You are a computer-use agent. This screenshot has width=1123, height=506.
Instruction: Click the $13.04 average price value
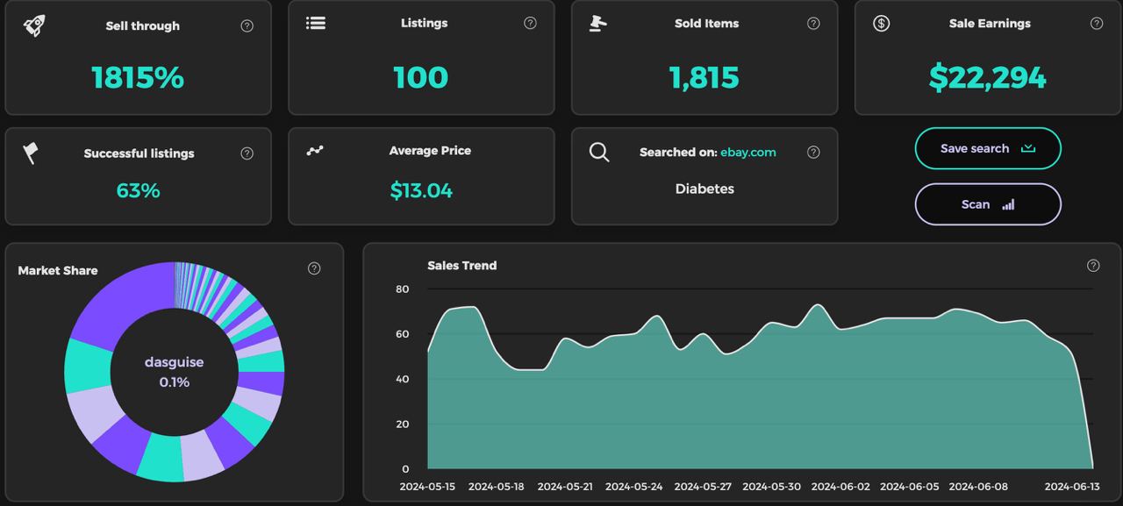[x=421, y=190]
